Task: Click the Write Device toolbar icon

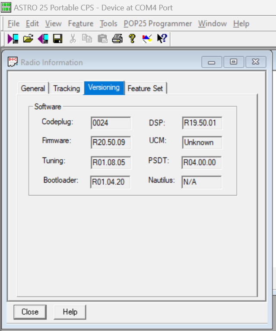Action: tap(43, 39)
